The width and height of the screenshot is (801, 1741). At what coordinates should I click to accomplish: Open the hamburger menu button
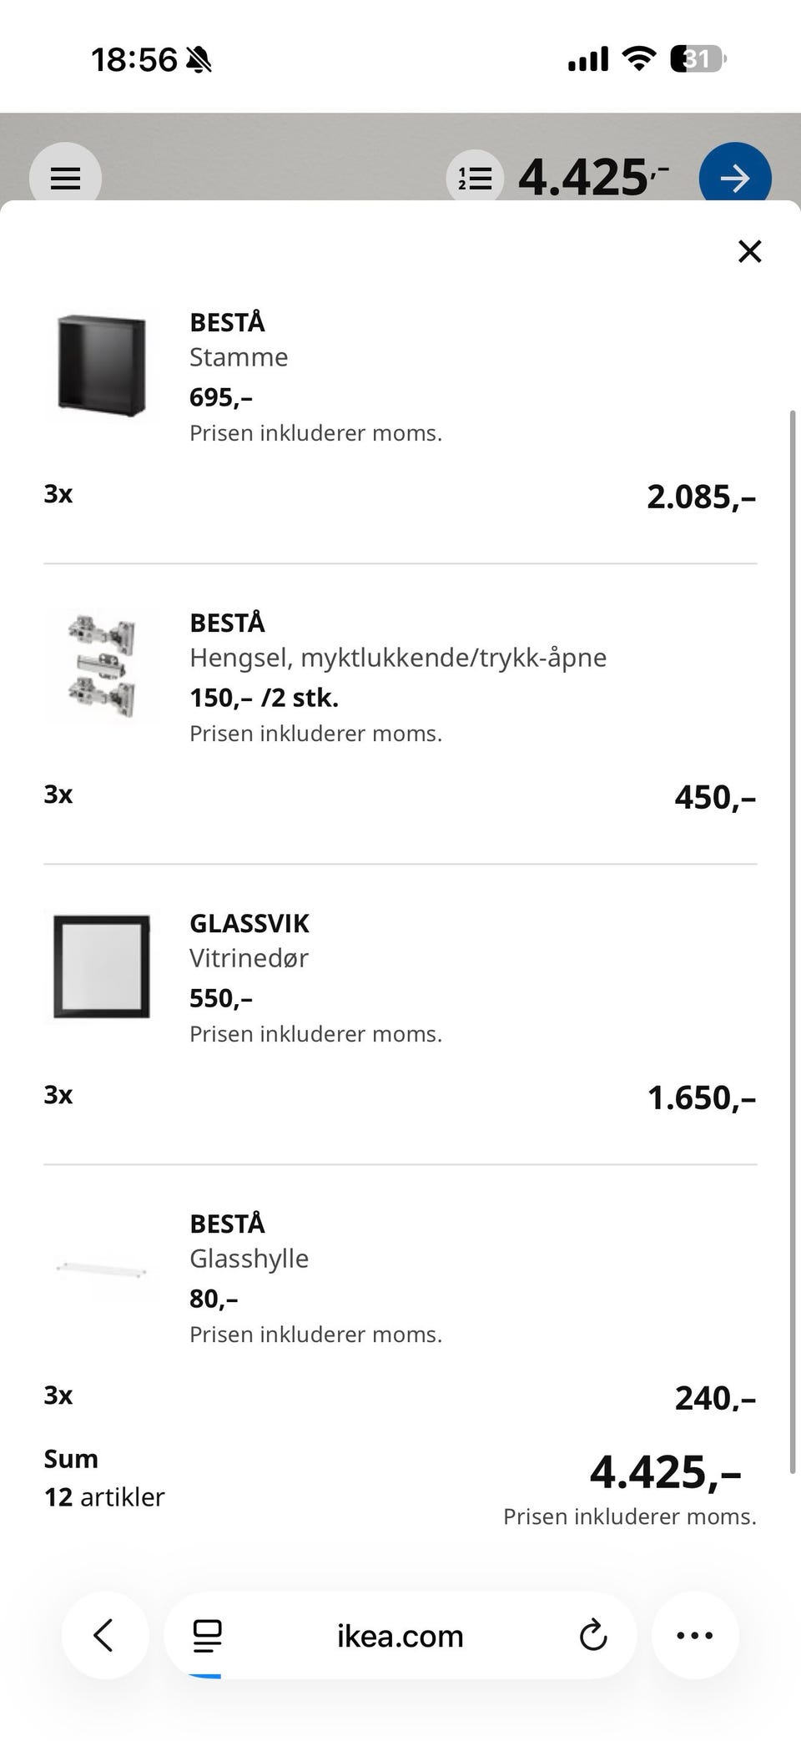click(65, 178)
